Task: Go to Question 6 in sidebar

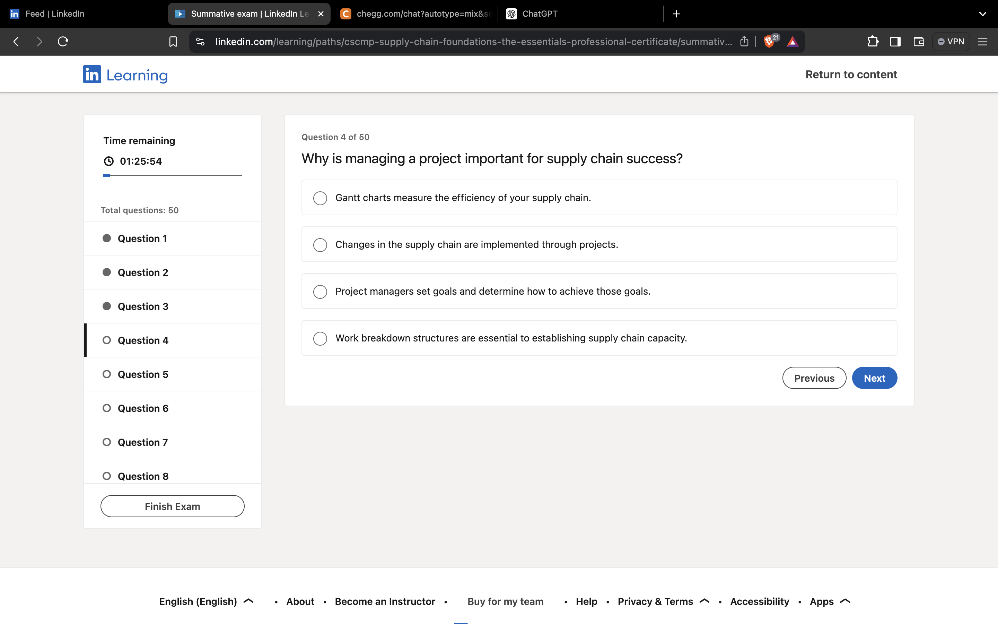Action: tap(143, 408)
